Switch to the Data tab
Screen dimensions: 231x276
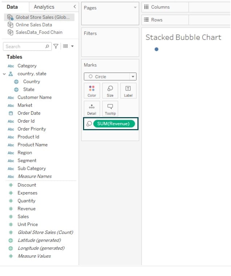(x=12, y=7)
